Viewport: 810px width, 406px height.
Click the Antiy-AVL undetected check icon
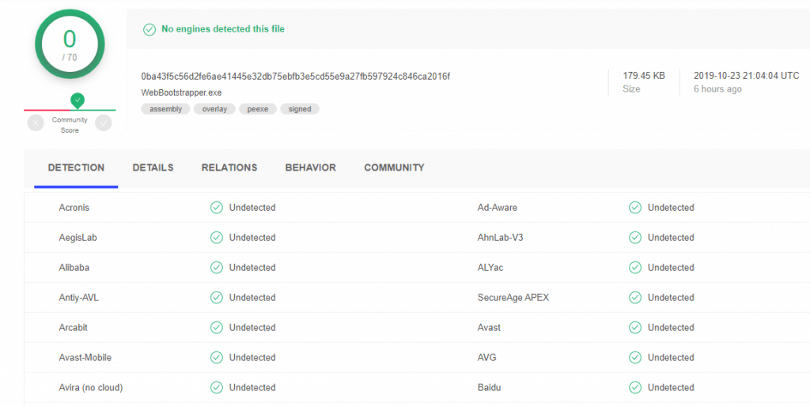click(217, 297)
